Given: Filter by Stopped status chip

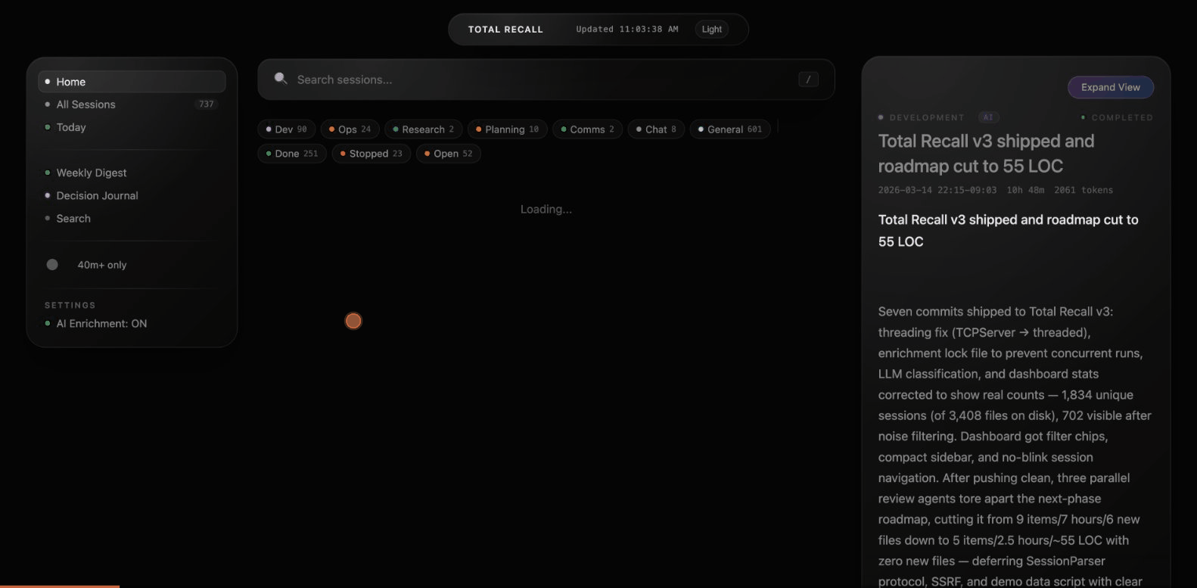Looking at the screenshot, I should (372, 154).
